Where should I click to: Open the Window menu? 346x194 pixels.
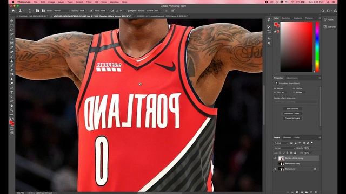pyautogui.click(x=114, y=2)
